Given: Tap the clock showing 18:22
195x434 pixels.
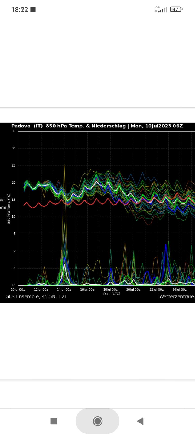Looking at the screenshot, I should point(19,9).
